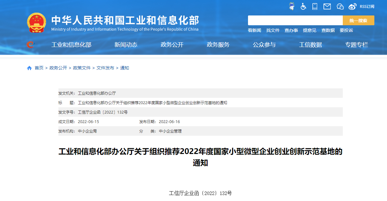This screenshot has width=387, height=201.
Task: Select the 新闻动态 navigation menu
Action: [x=126, y=45]
